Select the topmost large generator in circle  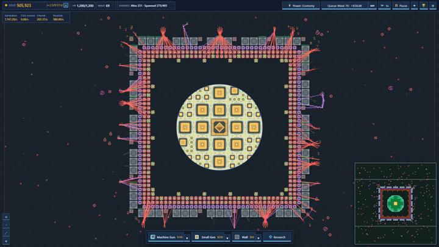pyautogui.click(x=220, y=93)
